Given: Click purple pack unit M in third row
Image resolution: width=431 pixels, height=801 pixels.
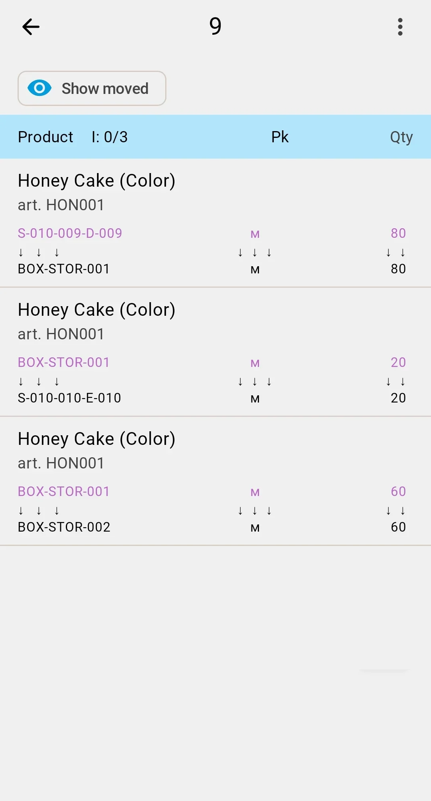Looking at the screenshot, I should pyautogui.click(x=255, y=492).
